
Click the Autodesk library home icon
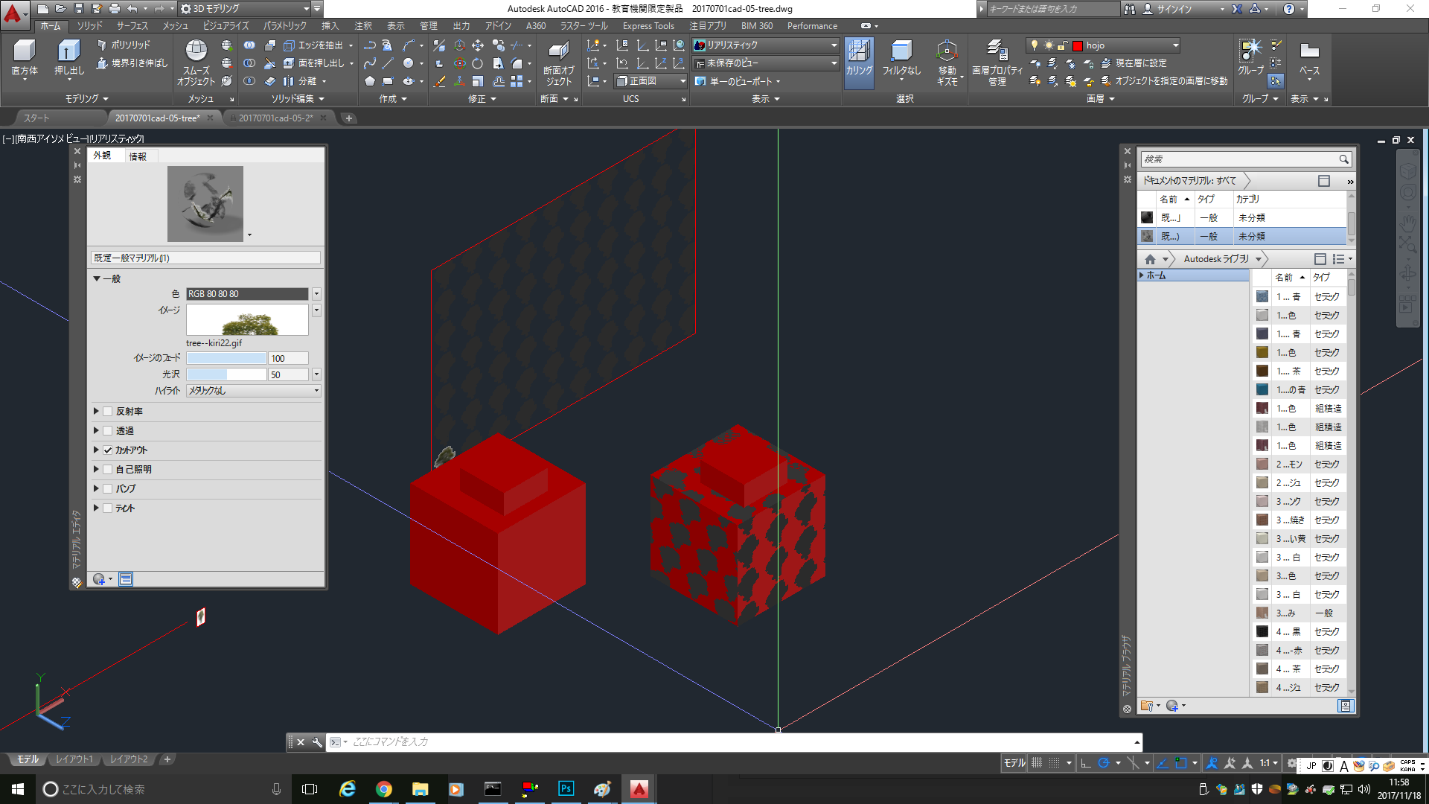pos(1150,259)
